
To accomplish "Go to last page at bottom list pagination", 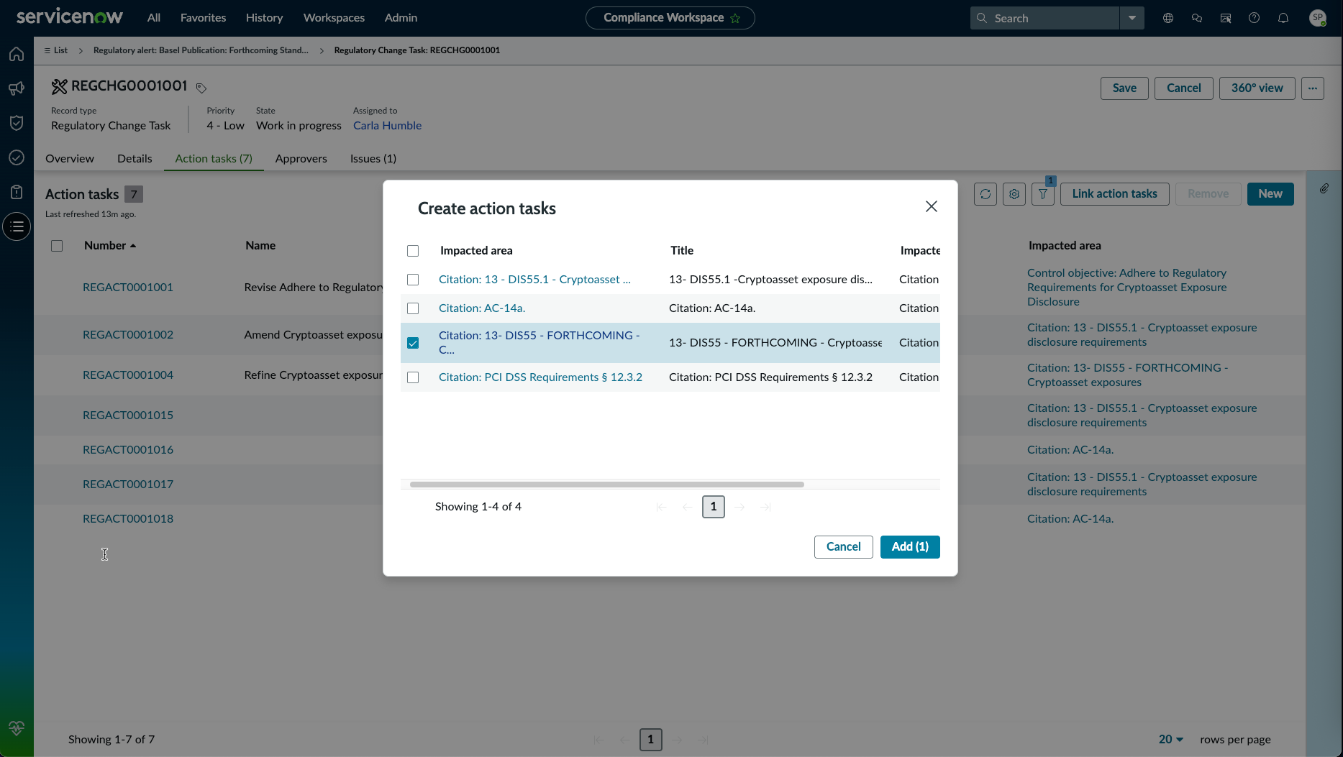I will [703, 740].
